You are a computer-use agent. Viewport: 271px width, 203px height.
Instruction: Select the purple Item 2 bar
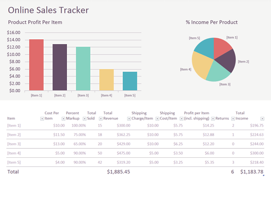(x=60, y=67)
